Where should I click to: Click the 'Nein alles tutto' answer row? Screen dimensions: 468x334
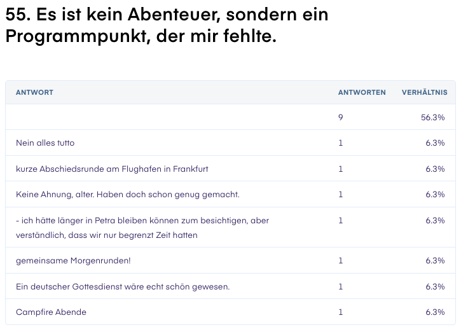point(230,143)
